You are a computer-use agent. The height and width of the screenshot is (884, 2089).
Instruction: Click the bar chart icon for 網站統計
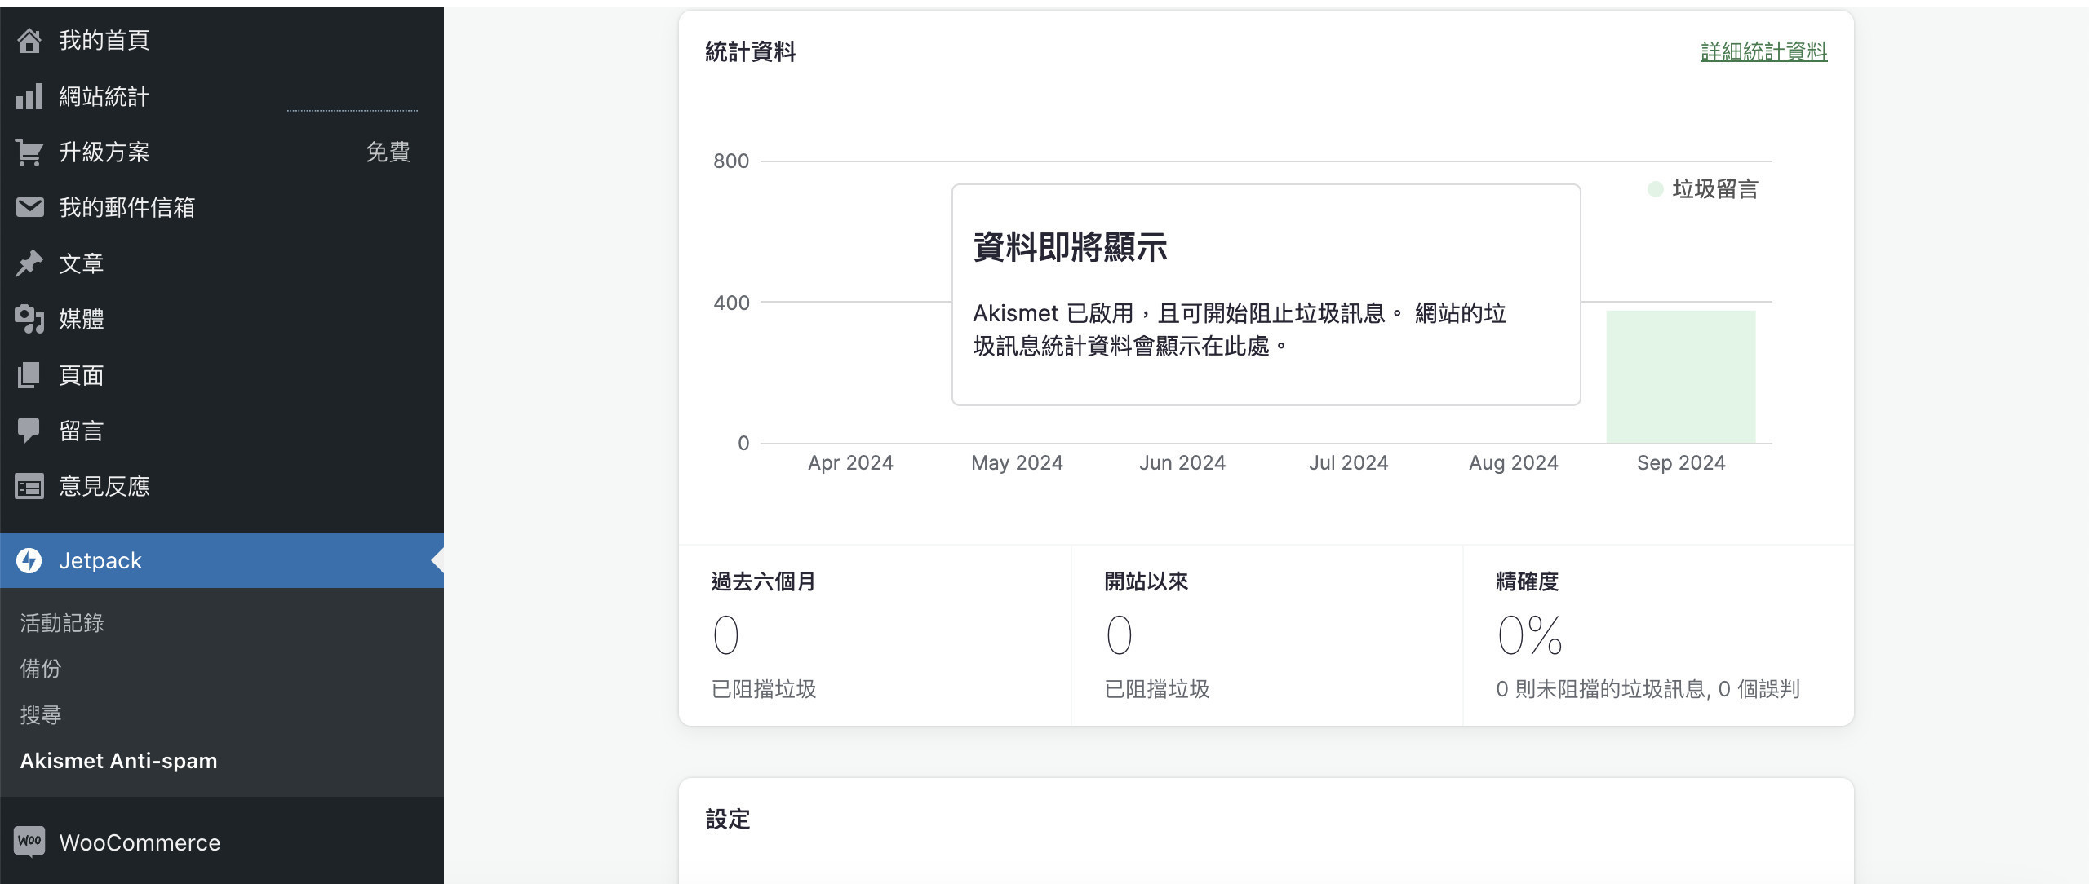pyautogui.click(x=29, y=96)
